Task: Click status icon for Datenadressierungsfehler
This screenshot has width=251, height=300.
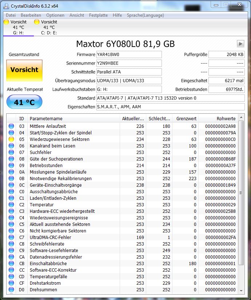Action: [12, 257]
